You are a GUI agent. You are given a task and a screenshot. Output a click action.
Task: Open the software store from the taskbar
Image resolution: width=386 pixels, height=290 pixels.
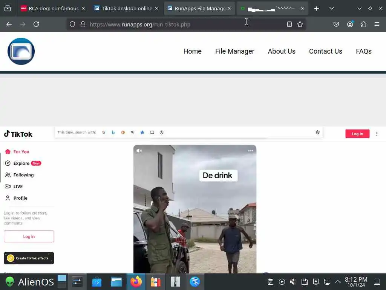pos(97,282)
